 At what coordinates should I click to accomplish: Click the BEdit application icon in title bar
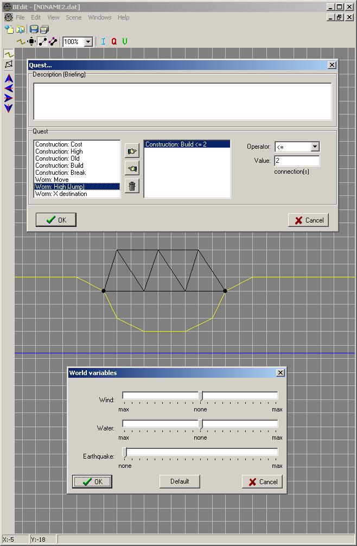coord(7,7)
